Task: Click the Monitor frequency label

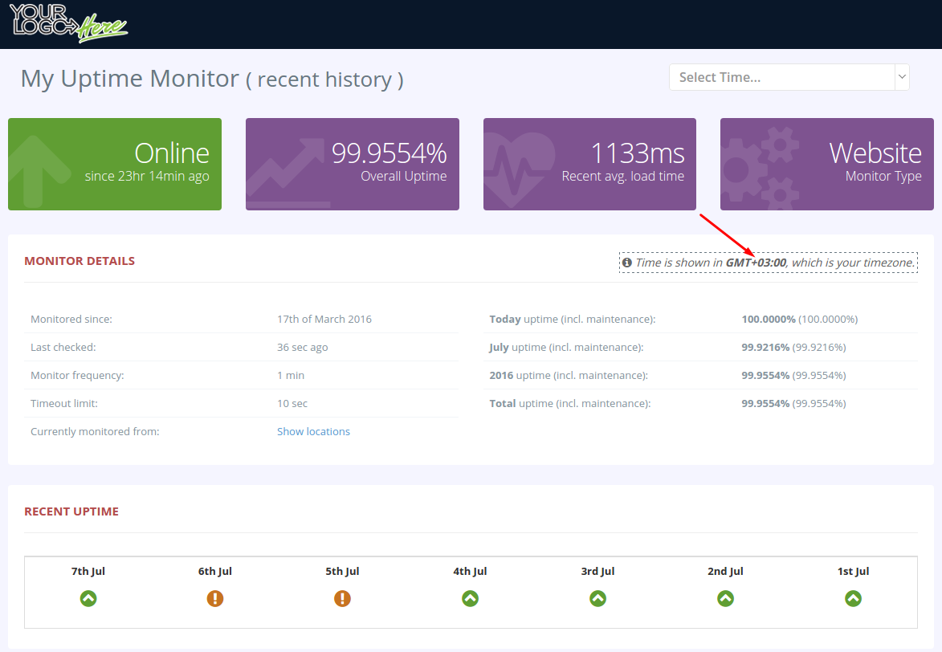Action: tap(78, 376)
